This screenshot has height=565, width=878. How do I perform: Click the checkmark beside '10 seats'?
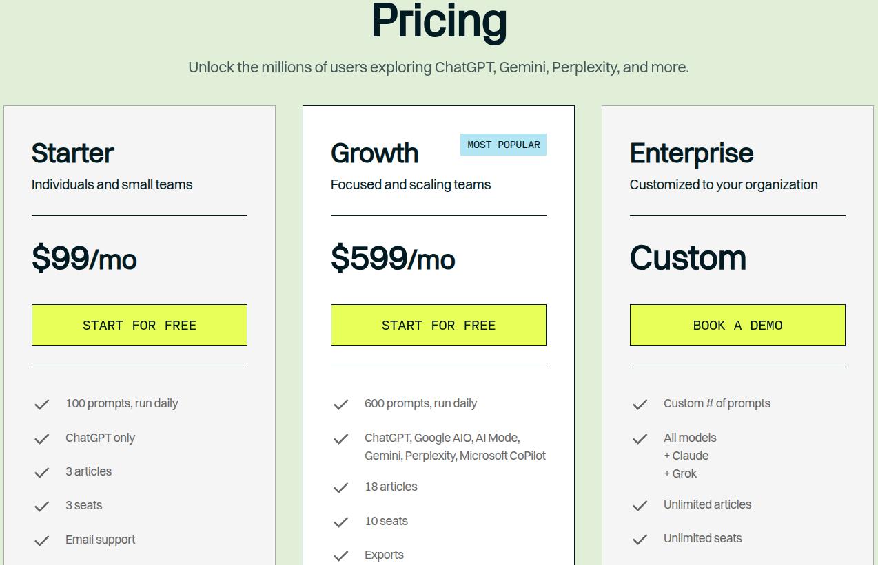coord(340,521)
